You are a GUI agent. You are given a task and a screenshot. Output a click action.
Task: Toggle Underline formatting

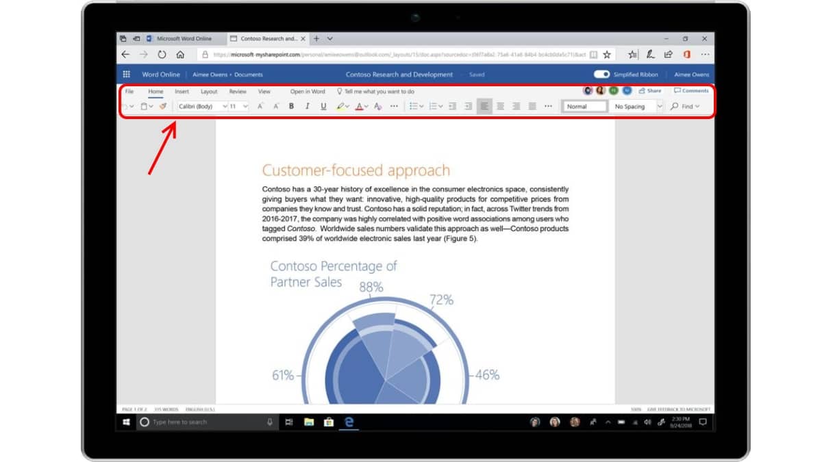tap(323, 106)
